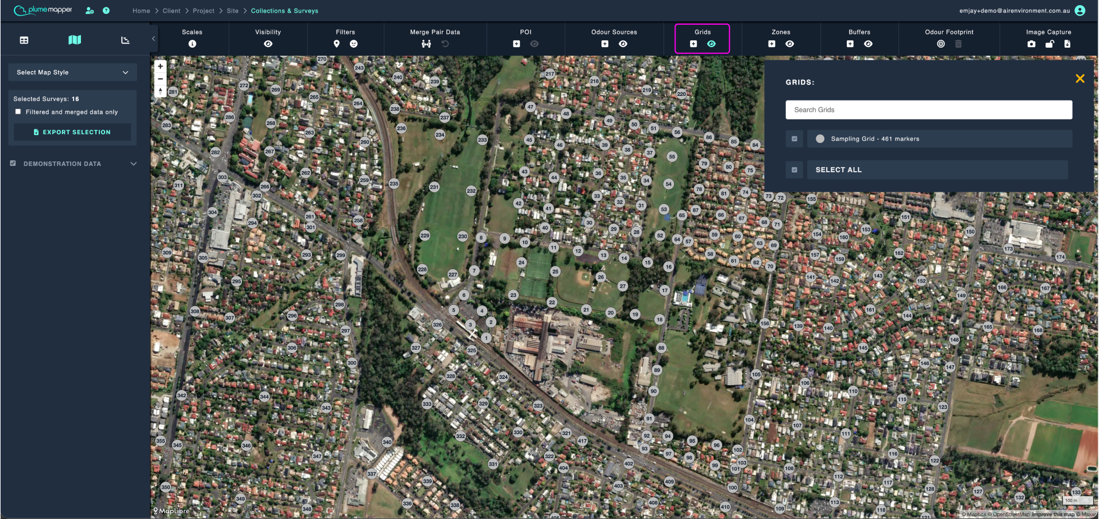
Task: Collapse the left sidebar chevron
Action: [x=153, y=38]
